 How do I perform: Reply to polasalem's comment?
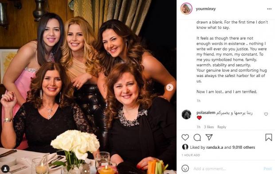pos(222,127)
